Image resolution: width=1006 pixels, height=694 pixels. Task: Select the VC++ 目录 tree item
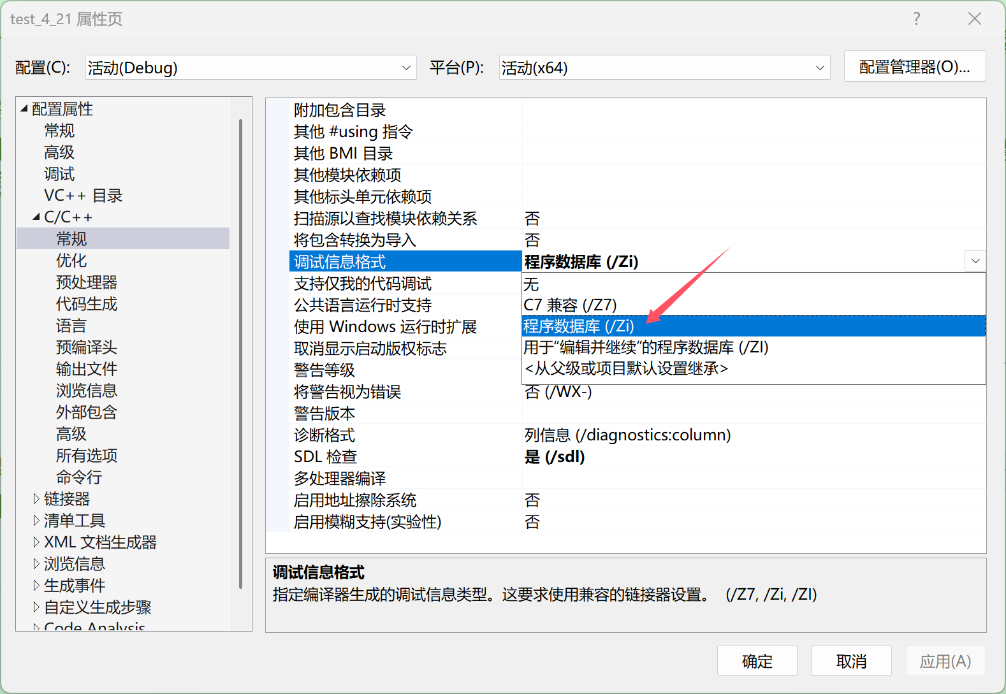84,196
